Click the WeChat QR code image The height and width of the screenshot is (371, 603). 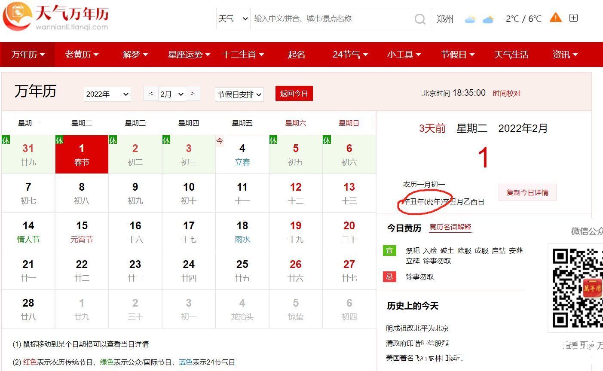[578, 288]
